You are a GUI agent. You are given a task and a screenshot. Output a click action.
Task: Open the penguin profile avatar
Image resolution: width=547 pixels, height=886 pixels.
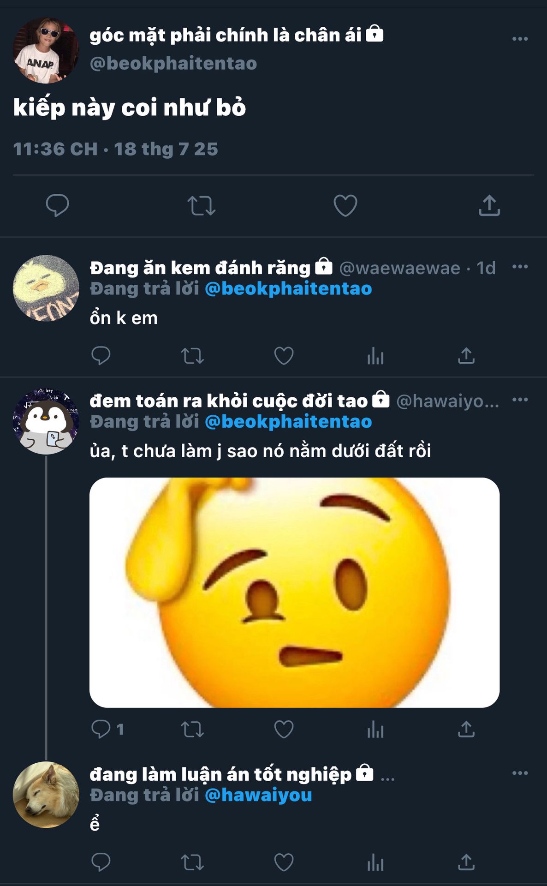(x=46, y=421)
